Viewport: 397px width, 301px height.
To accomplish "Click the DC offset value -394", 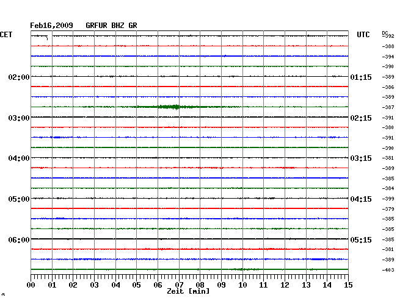I will click(x=388, y=57).
